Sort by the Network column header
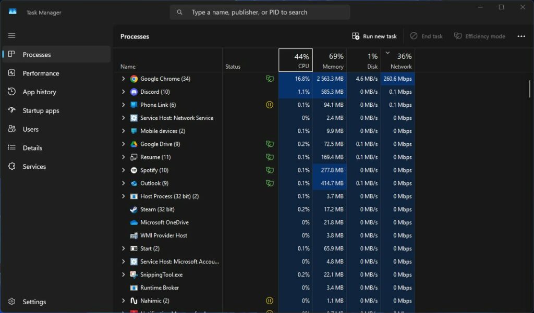 coord(398,60)
